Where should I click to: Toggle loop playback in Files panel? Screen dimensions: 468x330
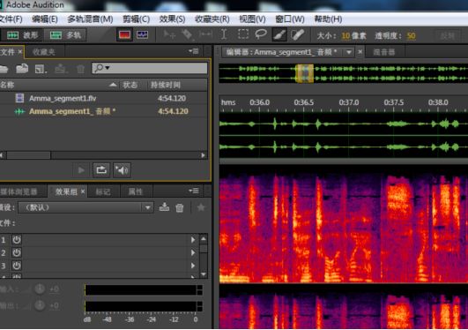[101, 170]
